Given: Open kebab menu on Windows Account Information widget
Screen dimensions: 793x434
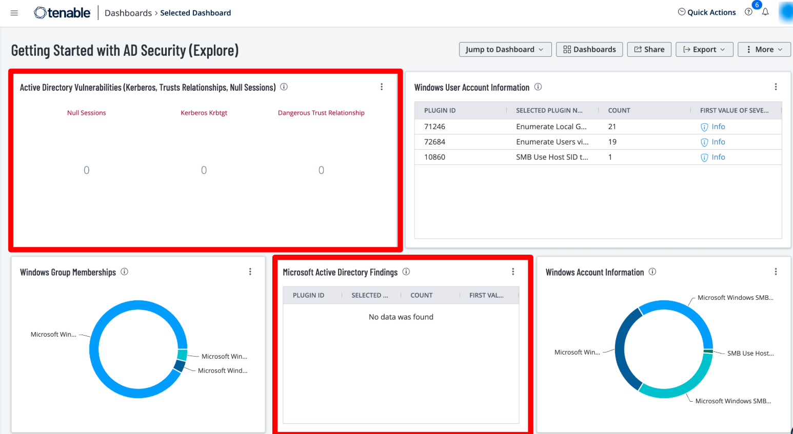Looking at the screenshot, I should 776,272.
